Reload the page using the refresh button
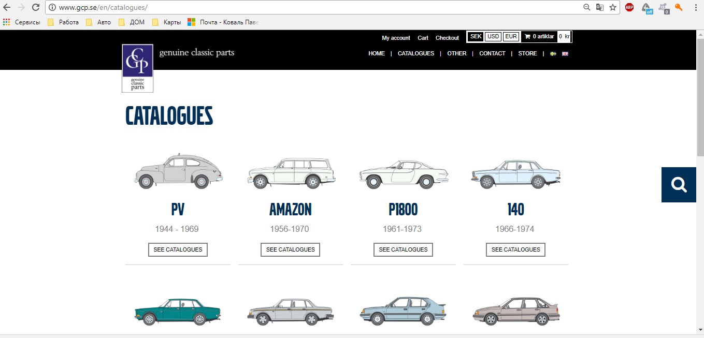The height and width of the screenshot is (338, 704). pyautogui.click(x=36, y=7)
